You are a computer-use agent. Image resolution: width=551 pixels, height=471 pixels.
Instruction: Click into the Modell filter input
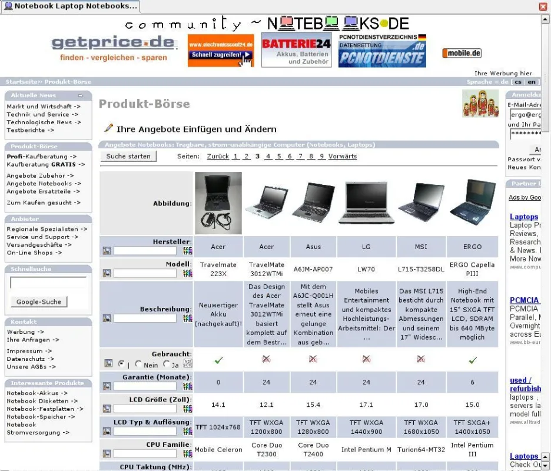click(145, 273)
